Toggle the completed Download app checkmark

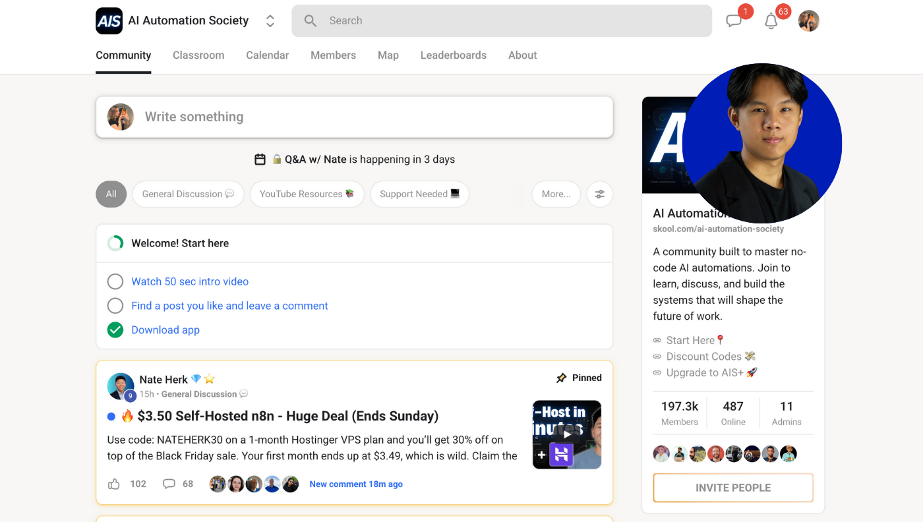coord(115,330)
